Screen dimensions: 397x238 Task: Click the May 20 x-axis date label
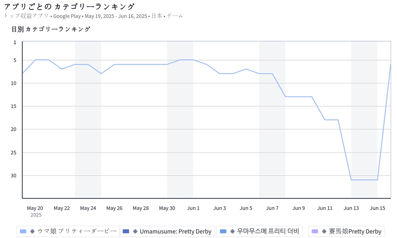(x=35, y=208)
